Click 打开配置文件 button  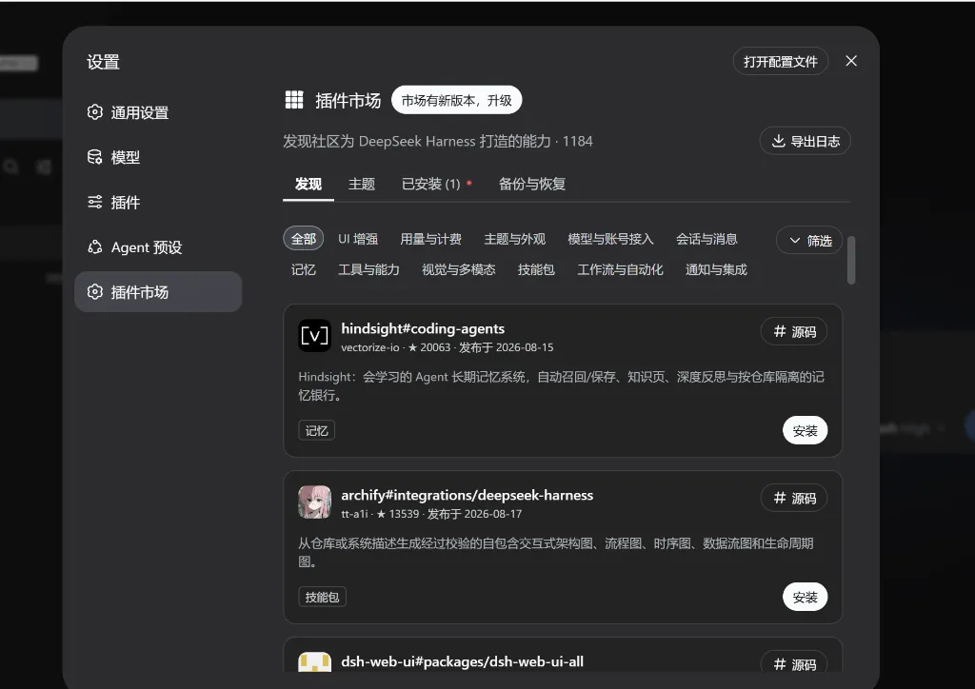(781, 62)
